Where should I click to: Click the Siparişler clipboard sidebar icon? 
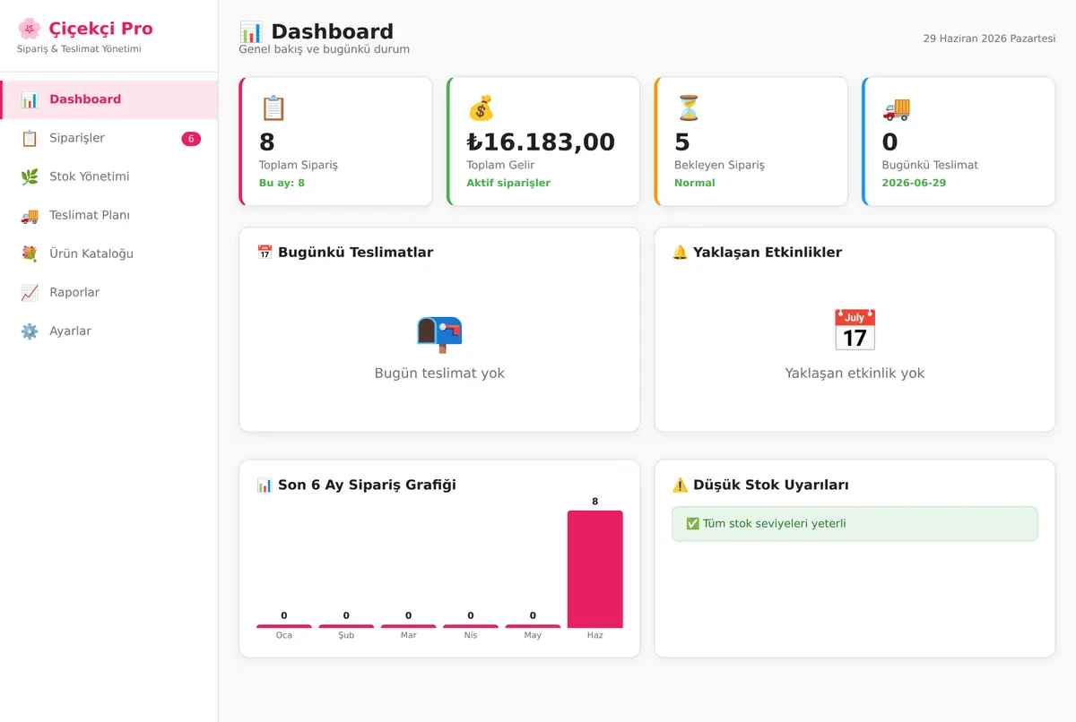pos(30,138)
